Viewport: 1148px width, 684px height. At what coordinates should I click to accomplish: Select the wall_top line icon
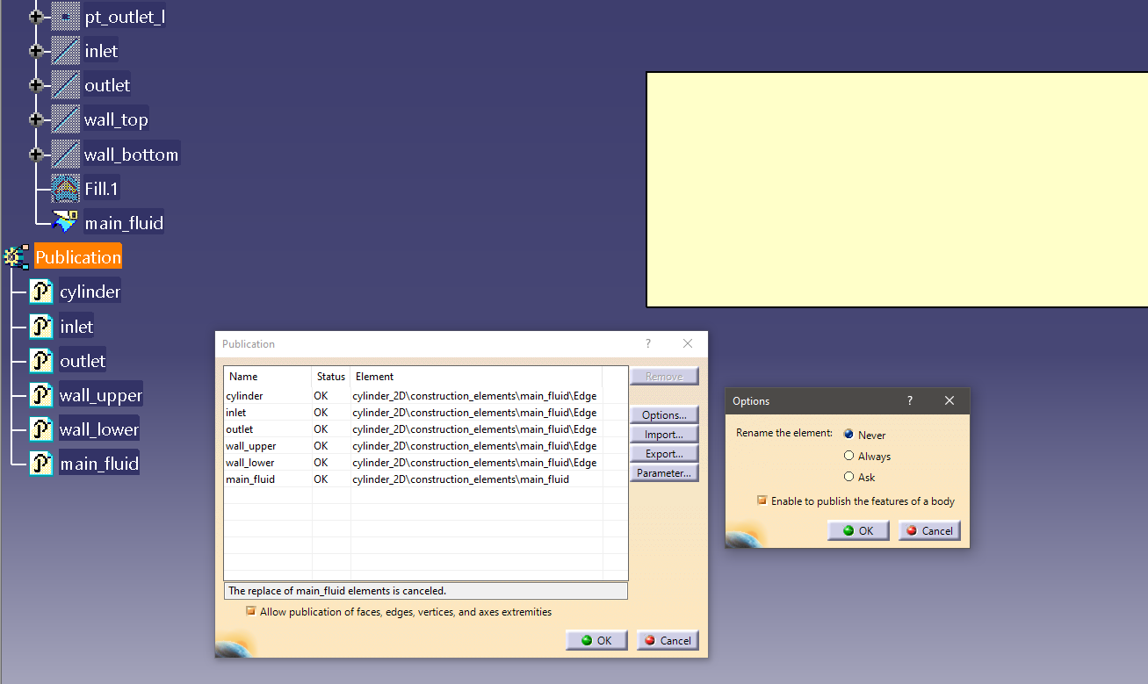click(x=65, y=119)
